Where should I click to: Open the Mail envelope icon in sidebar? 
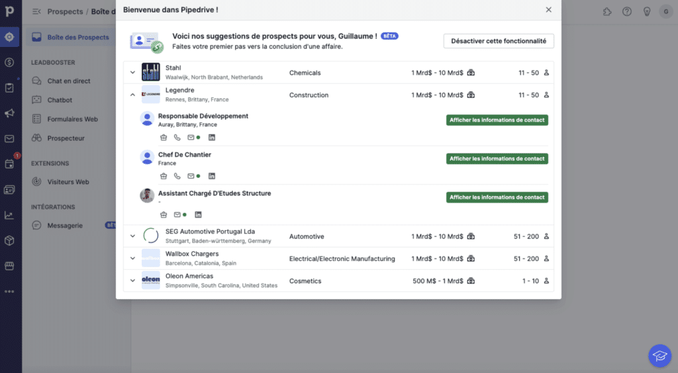pyautogui.click(x=9, y=139)
